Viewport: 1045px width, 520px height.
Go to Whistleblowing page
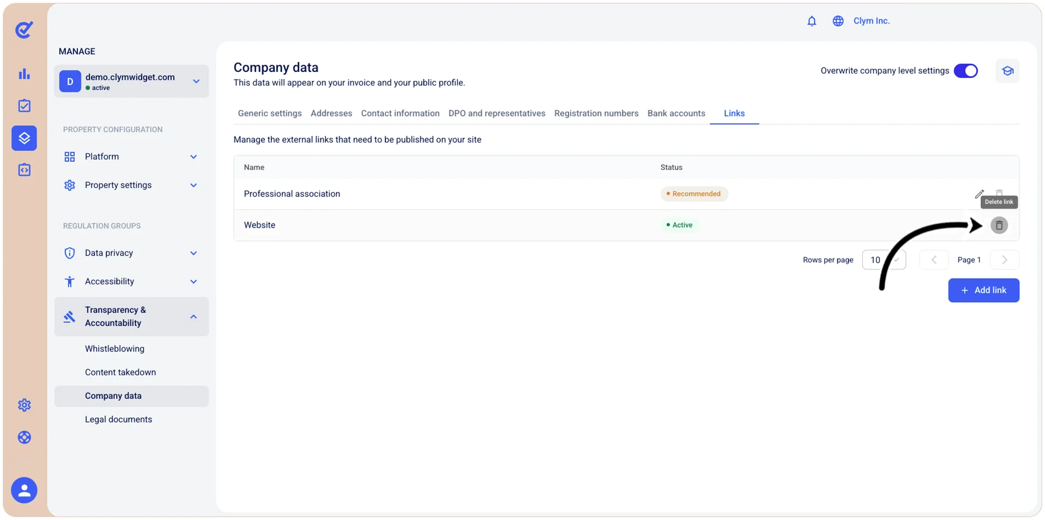tap(114, 348)
